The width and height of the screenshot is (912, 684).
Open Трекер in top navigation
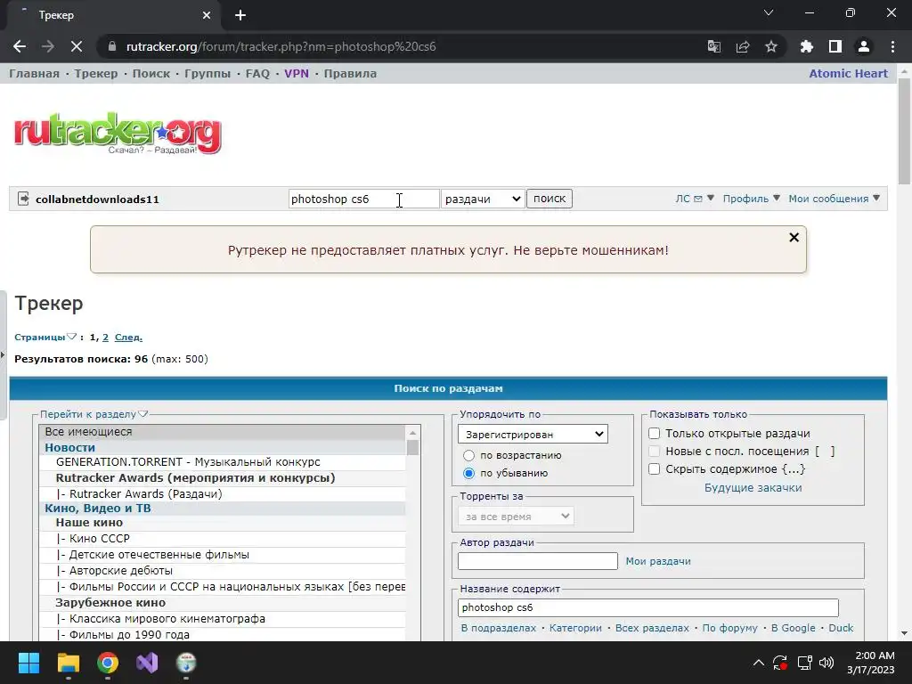point(96,73)
